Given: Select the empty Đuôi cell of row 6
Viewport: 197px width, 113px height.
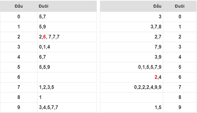Looking at the screenshot, I should pos(67,77).
